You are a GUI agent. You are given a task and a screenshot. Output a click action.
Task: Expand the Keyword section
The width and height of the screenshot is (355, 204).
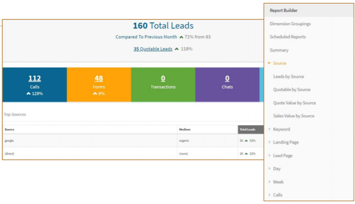(281, 129)
